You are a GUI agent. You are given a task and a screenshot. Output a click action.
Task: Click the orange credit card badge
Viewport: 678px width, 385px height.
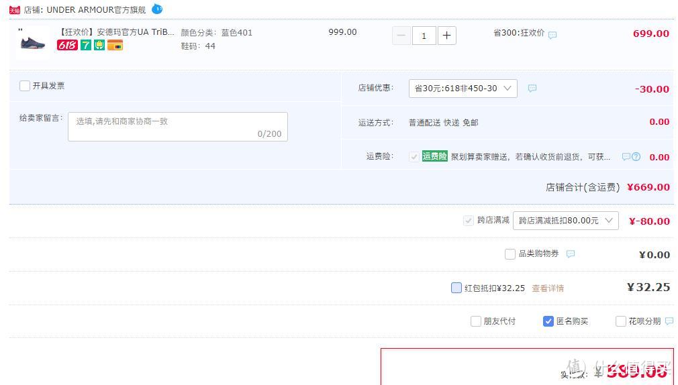pos(115,45)
